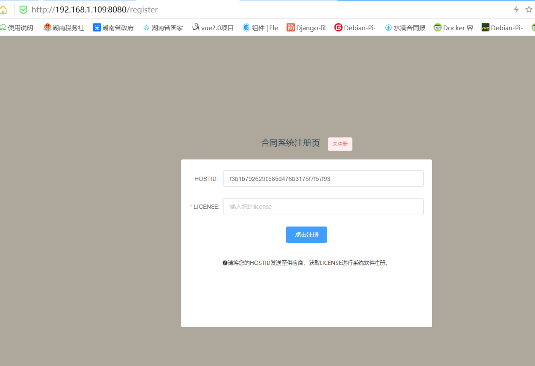Click the hint text 请将您的HOSTID发送至供应商
The height and width of the screenshot is (366, 535).
coord(266,263)
